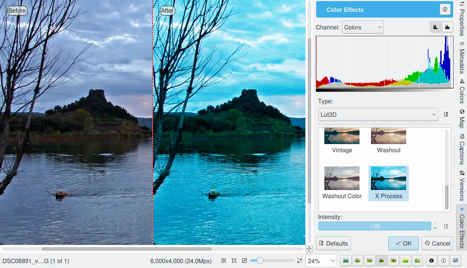Open the 24% zoom level dropdown

coord(321,261)
